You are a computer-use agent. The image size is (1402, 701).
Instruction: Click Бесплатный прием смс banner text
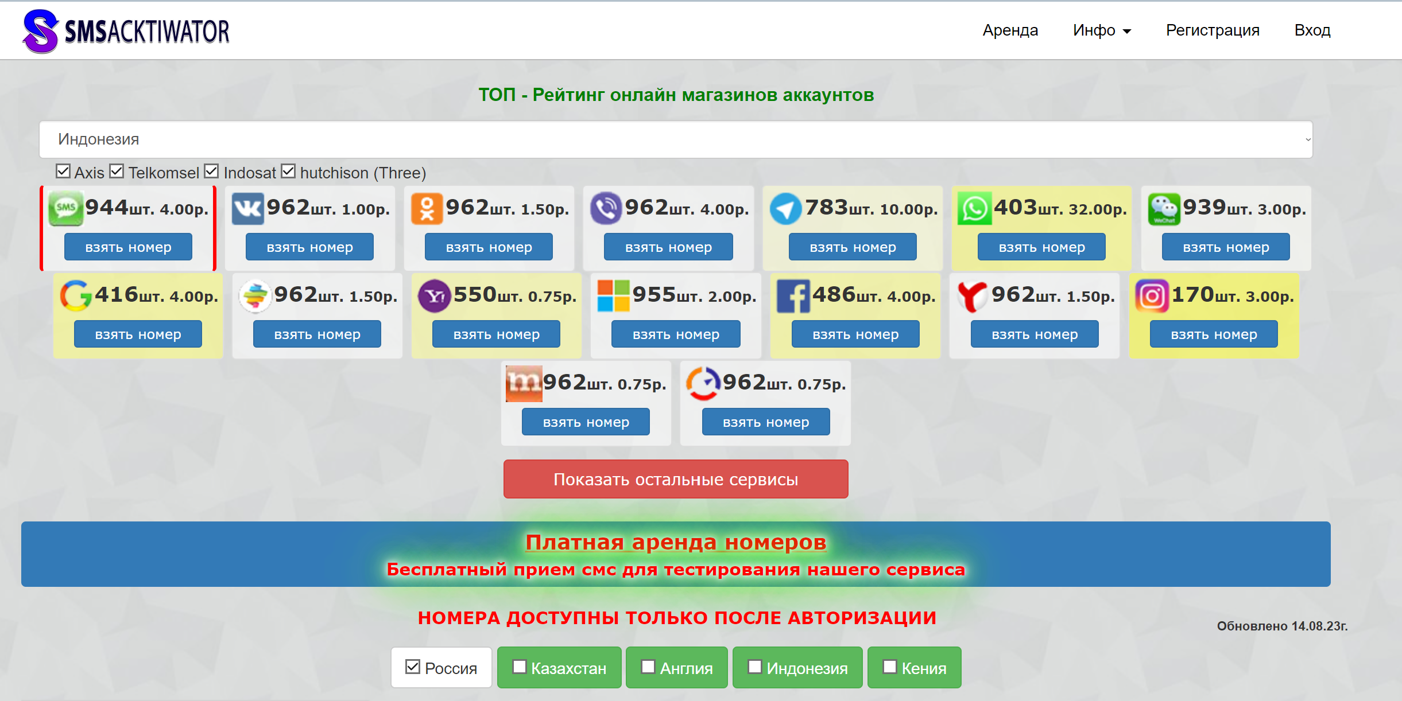point(676,570)
